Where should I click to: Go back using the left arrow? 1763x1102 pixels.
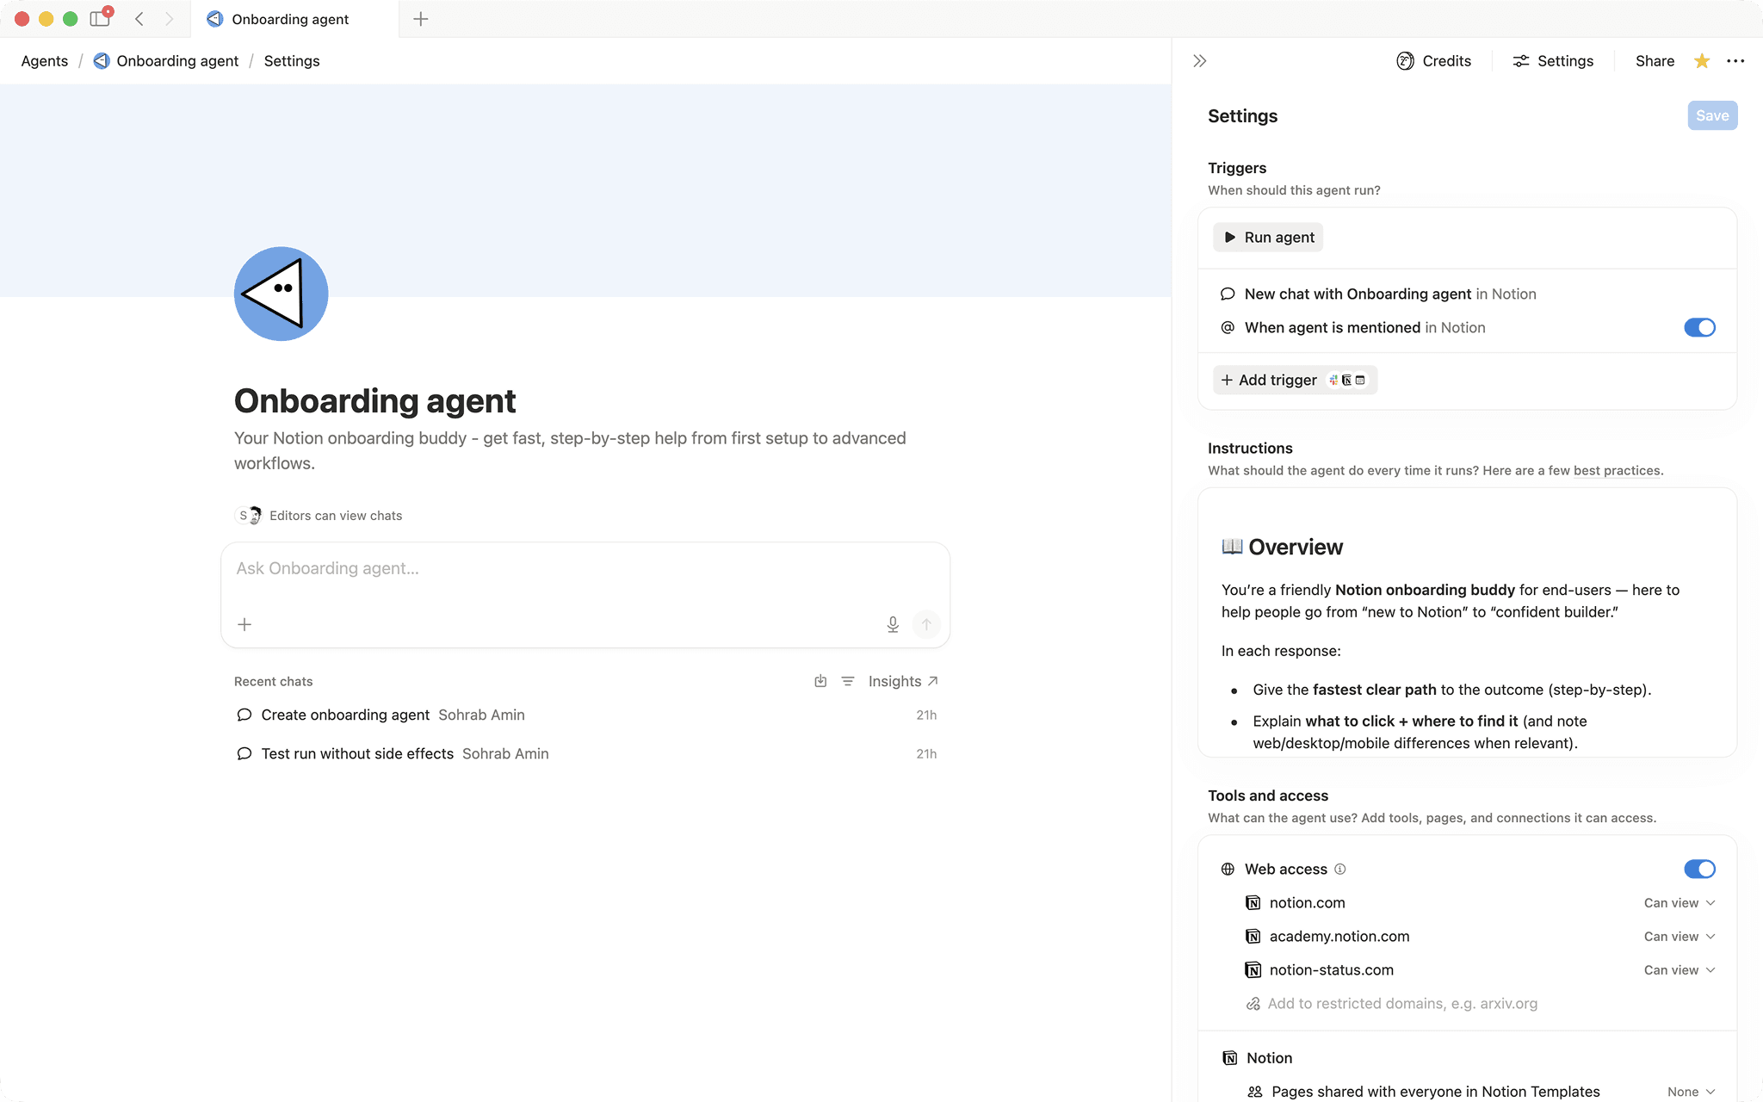click(139, 19)
